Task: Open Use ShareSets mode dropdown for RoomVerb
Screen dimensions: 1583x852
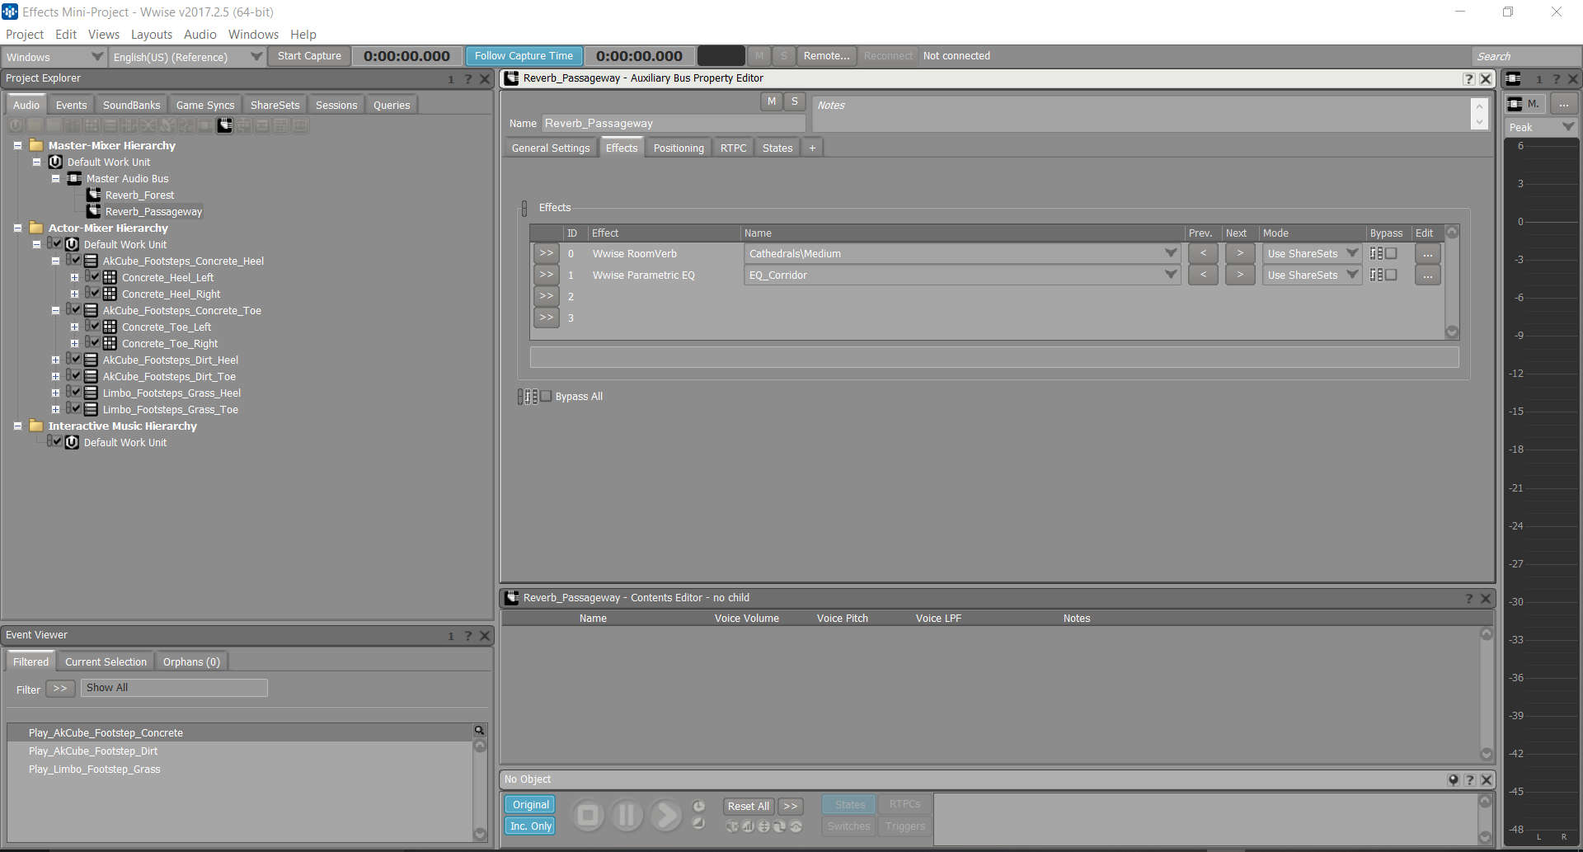Action: 1312,253
